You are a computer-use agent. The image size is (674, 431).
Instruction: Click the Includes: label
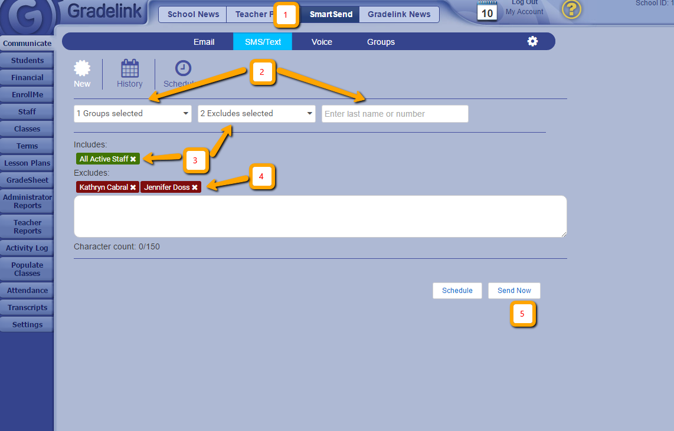(x=90, y=144)
